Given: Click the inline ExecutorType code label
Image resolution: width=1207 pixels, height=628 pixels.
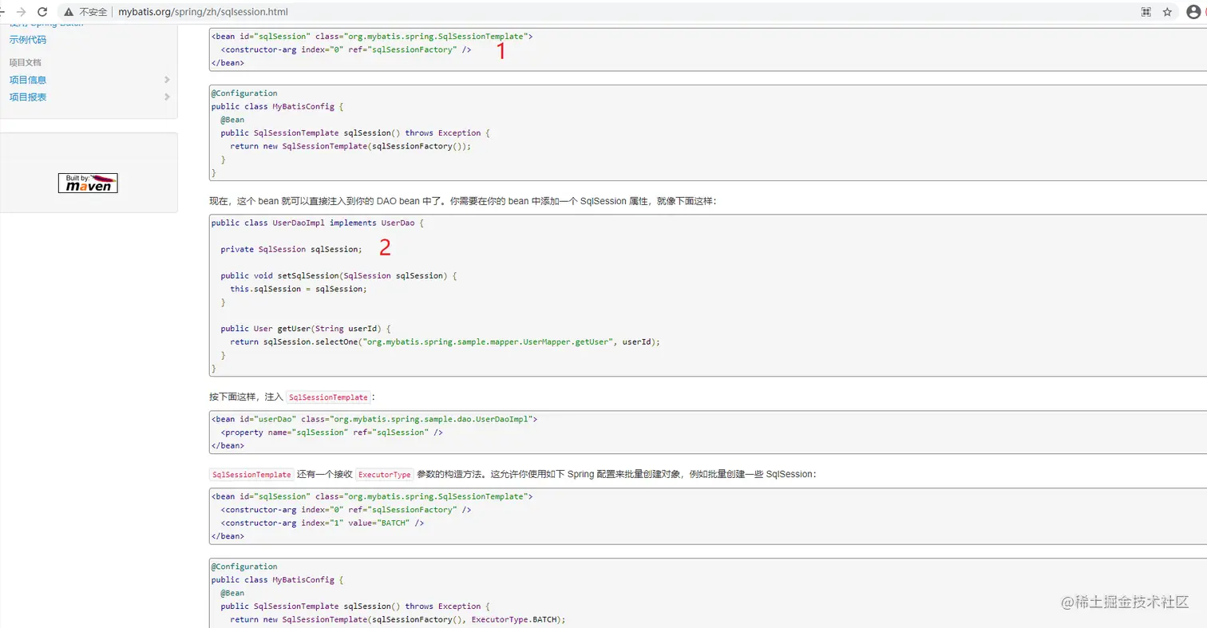Looking at the screenshot, I should click(385, 475).
